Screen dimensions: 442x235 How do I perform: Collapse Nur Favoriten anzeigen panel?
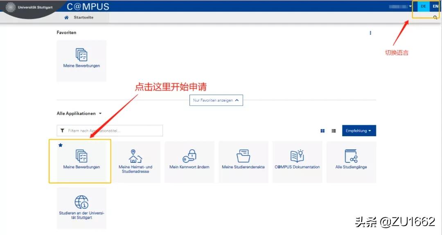[216, 100]
